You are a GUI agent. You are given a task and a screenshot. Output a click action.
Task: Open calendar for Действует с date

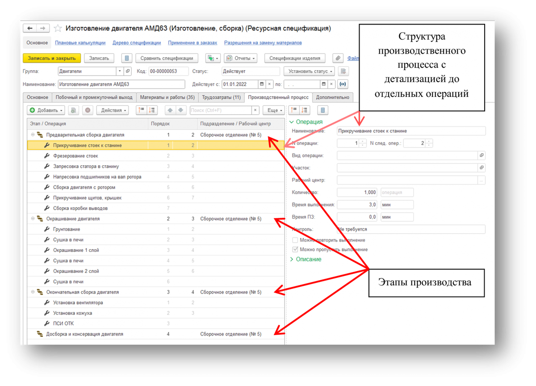pyautogui.click(x=262, y=84)
